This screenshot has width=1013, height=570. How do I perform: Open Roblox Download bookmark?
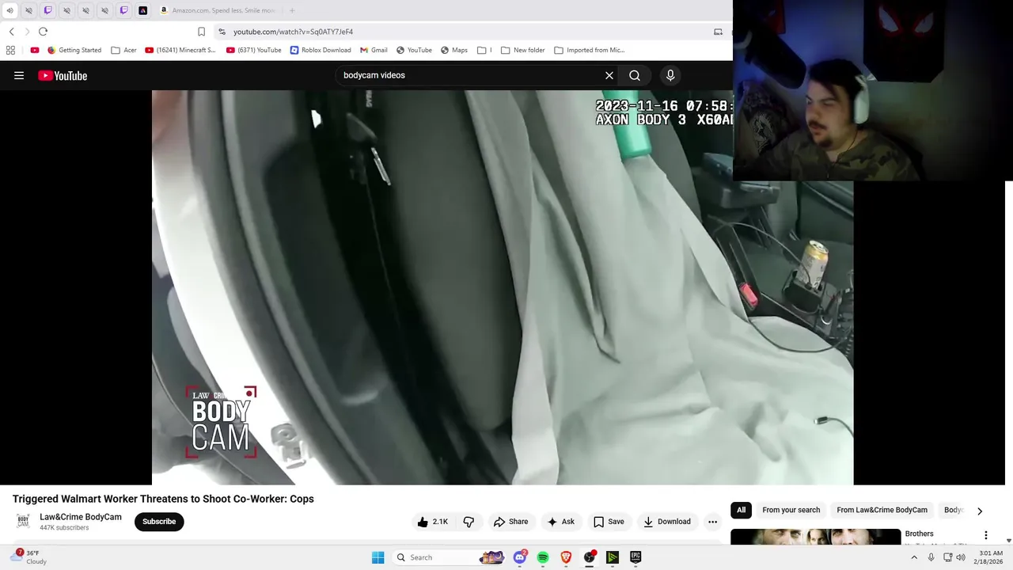[321, 50]
